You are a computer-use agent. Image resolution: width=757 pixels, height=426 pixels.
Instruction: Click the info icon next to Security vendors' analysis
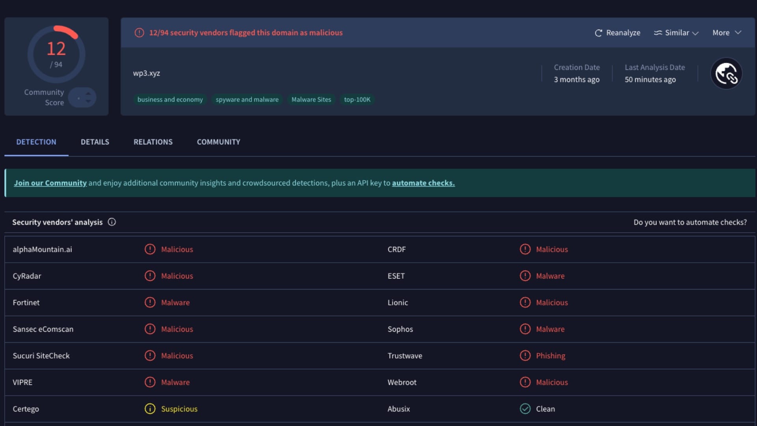[112, 222]
